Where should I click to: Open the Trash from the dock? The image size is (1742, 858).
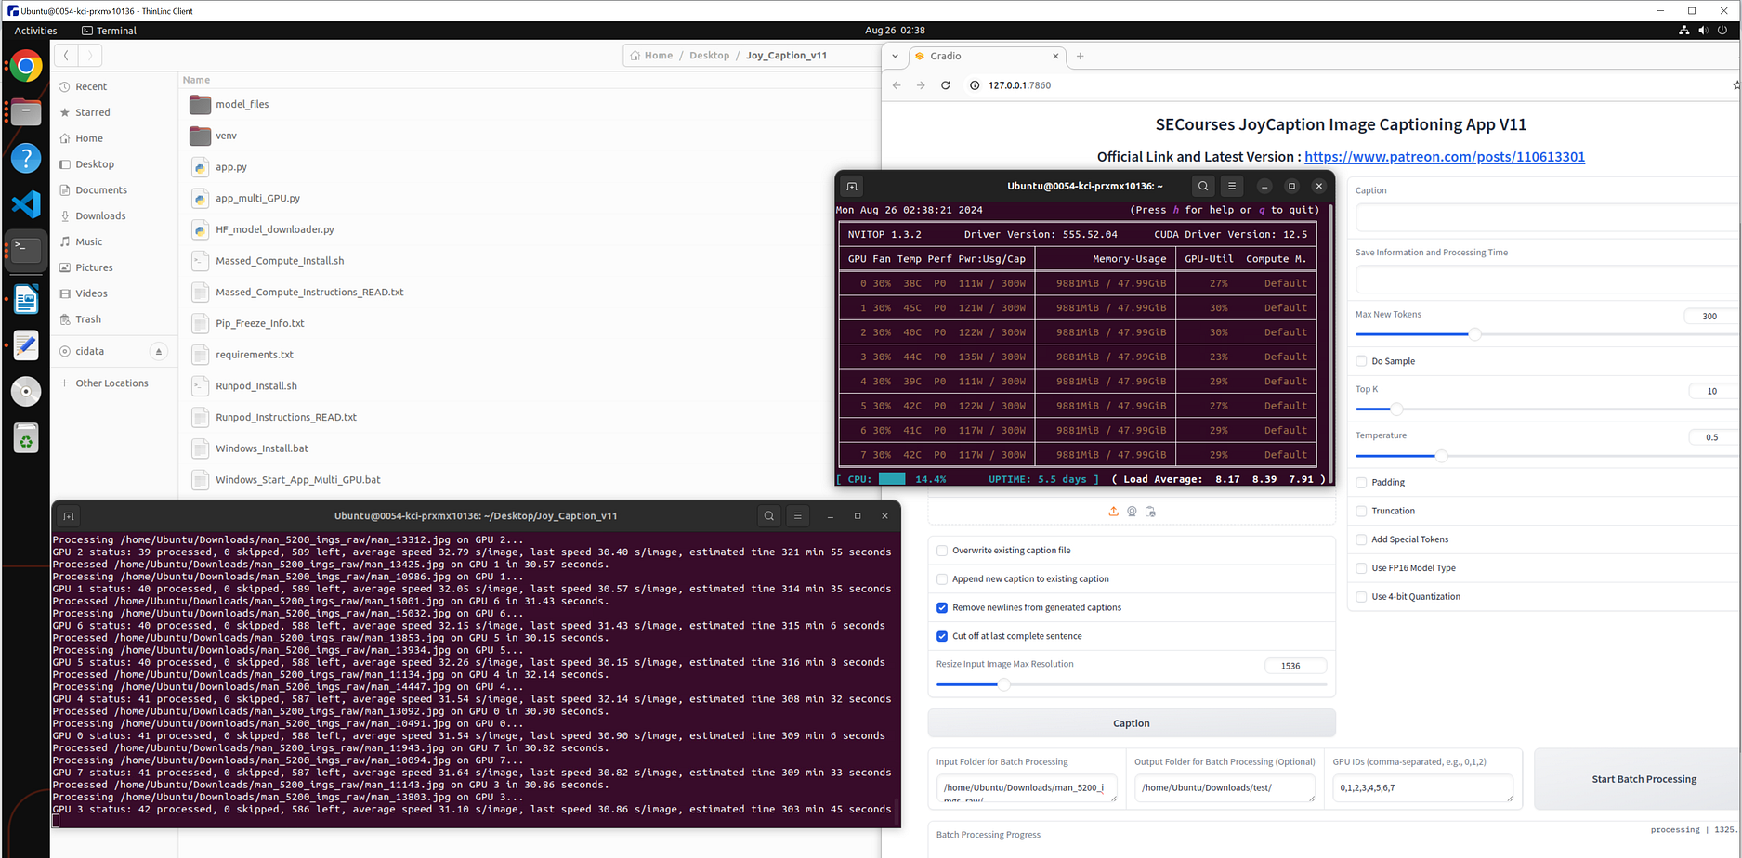26,438
